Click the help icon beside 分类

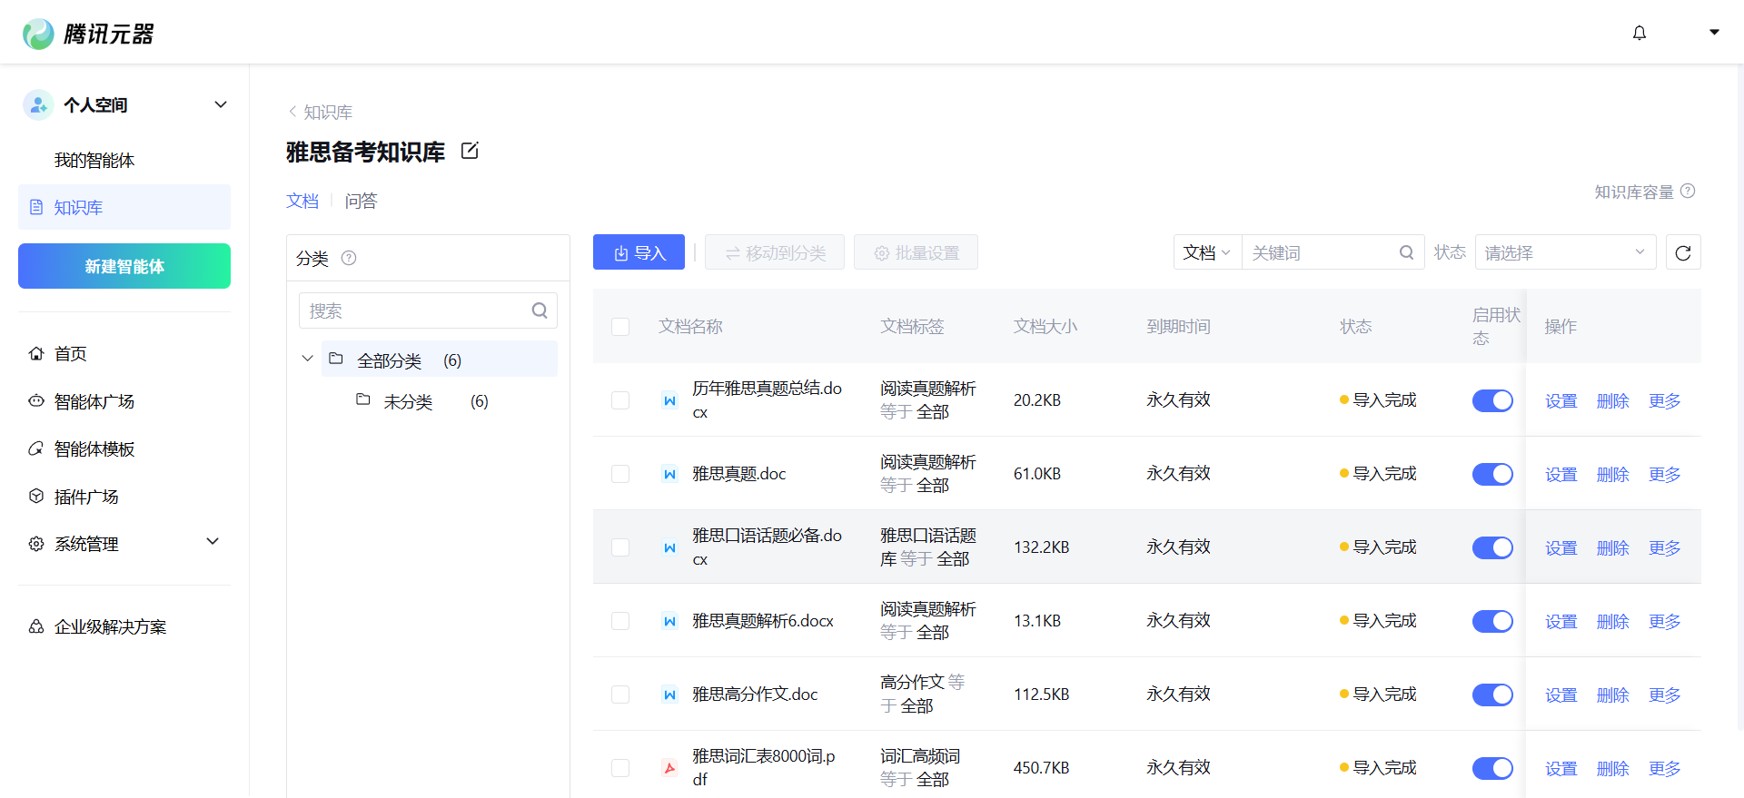click(349, 259)
